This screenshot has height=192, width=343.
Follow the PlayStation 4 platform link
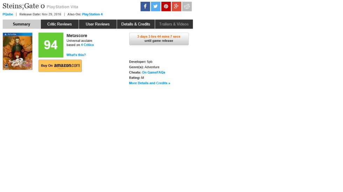pyautogui.click(x=92, y=14)
